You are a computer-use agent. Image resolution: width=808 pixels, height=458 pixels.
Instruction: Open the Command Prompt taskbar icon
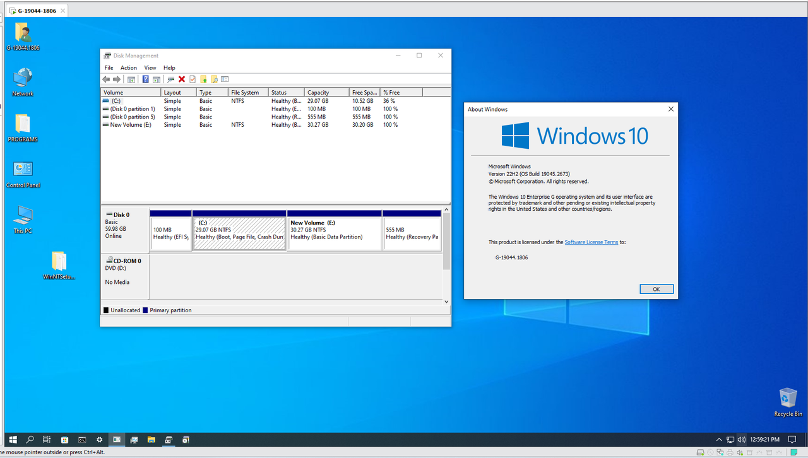pos(82,439)
